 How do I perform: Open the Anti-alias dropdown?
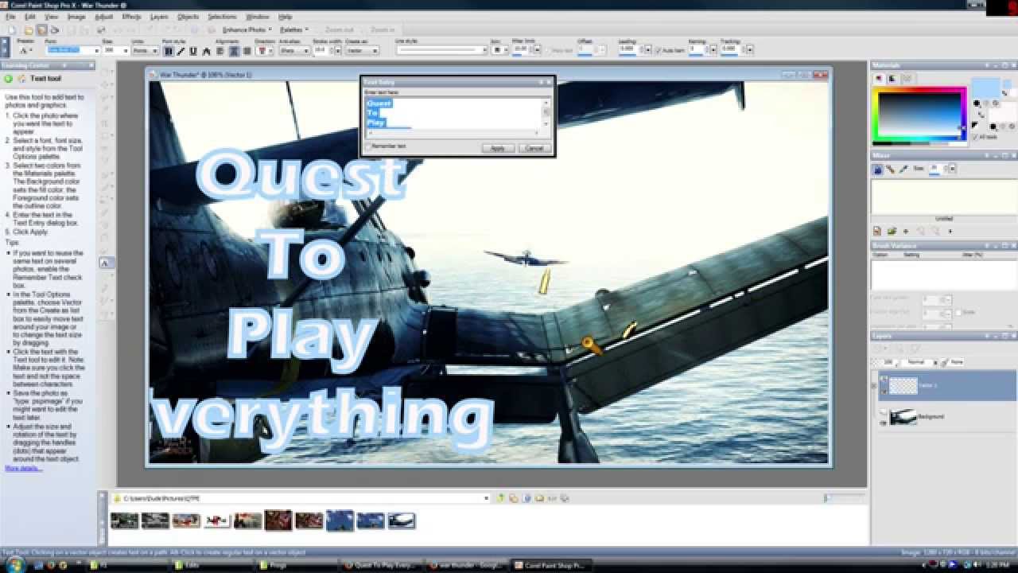point(305,51)
